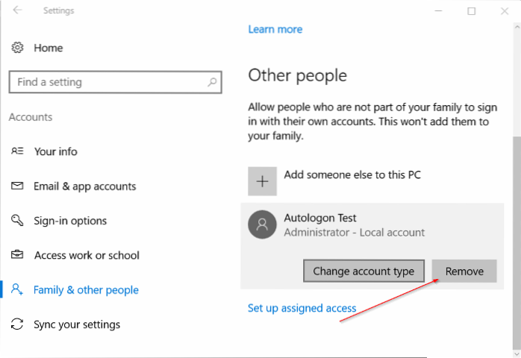Image resolution: width=521 pixels, height=358 pixels.
Task: Go to Email & app accounts
Action: point(84,186)
